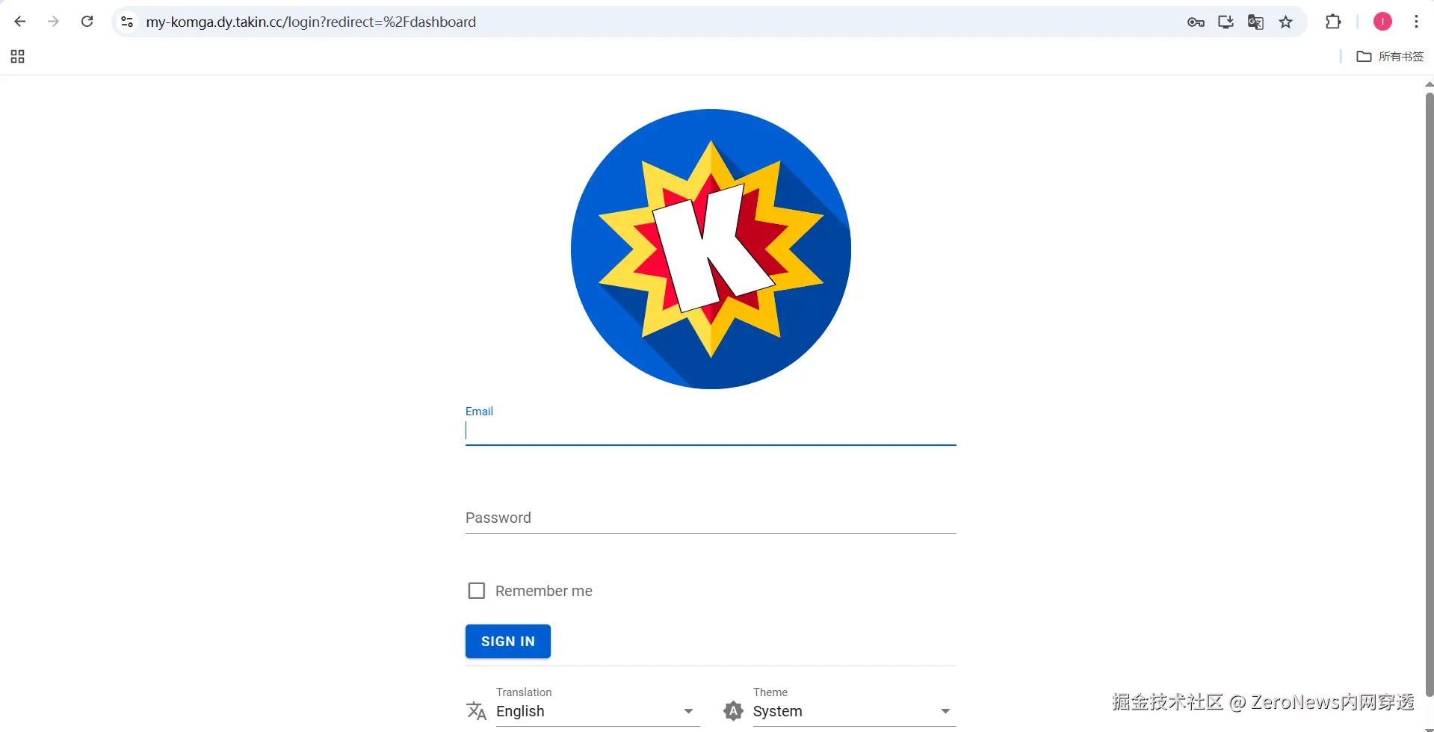Open the apps grid in bookmarks bar

pyautogui.click(x=18, y=57)
